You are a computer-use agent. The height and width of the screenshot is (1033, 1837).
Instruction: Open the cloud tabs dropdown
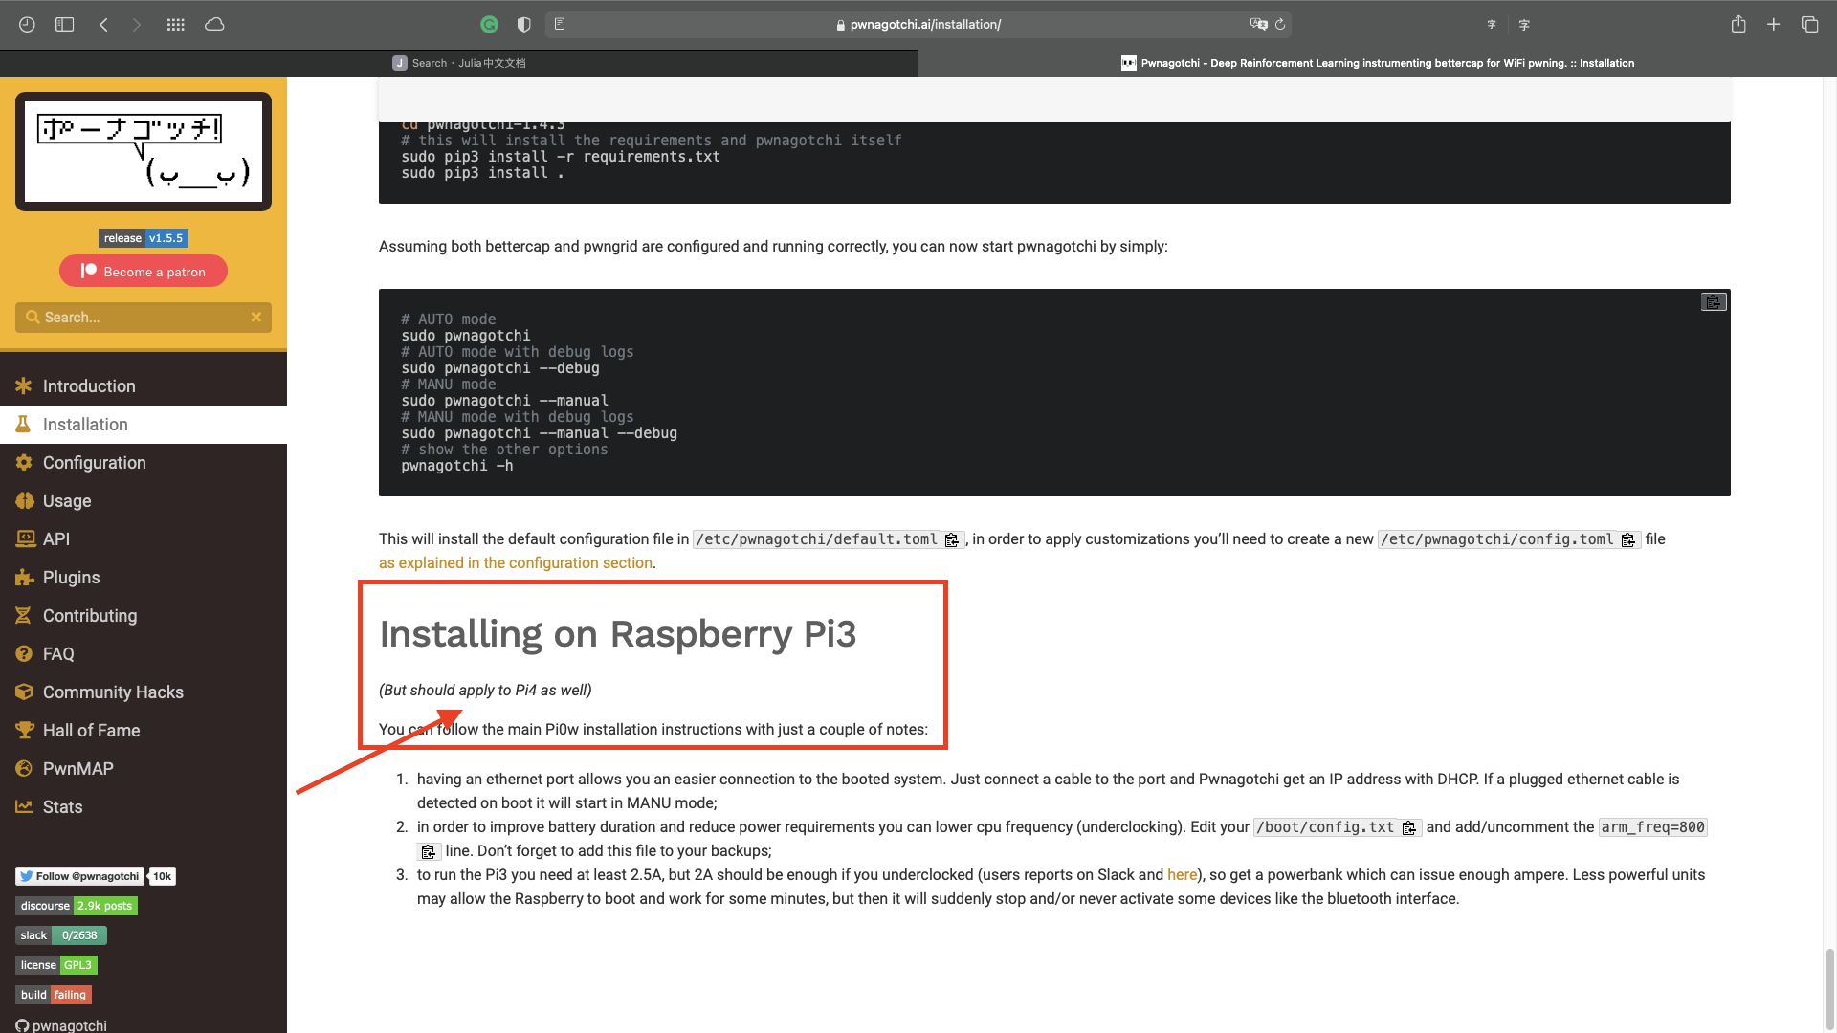point(214,25)
